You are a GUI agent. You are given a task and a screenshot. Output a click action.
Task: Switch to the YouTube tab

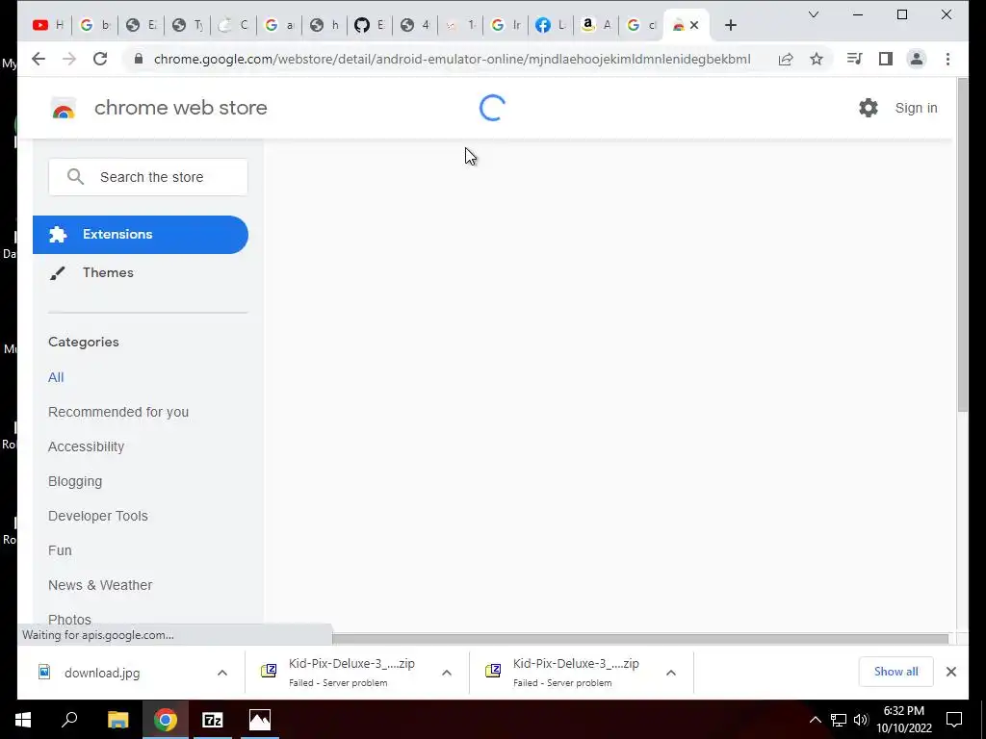tap(49, 25)
